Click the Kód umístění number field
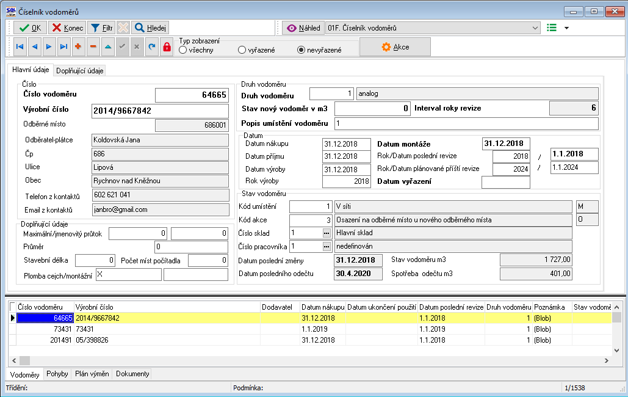This screenshot has width=628, height=397. coord(311,207)
